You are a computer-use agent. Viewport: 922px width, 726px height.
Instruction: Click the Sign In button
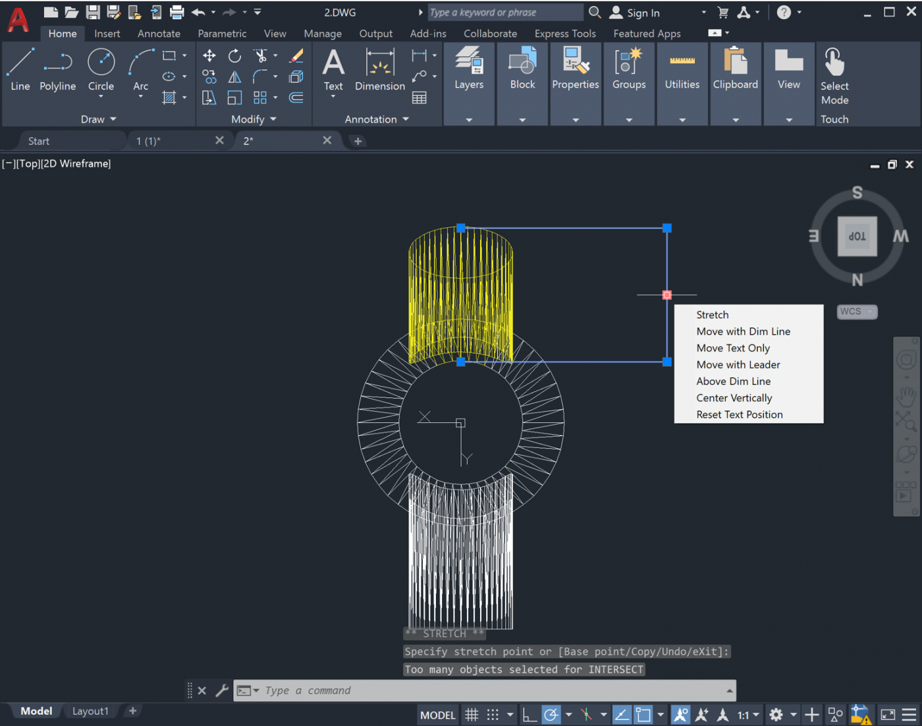pyautogui.click(x=635, y=13)
